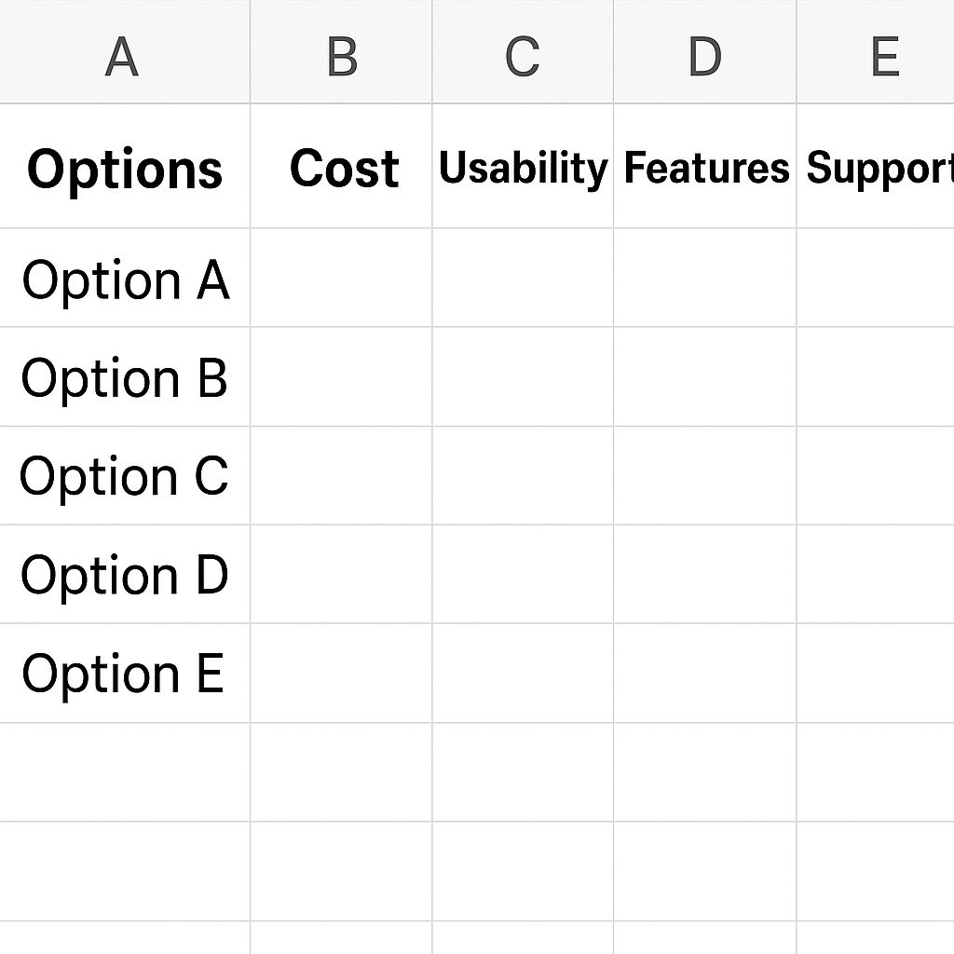This screenshot has height=954, width=954.
Task: Click the Usability cell in Option B row
Action: tap(523, 376)
